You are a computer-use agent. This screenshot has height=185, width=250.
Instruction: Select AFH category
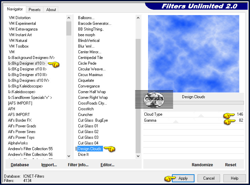pos(11,109)
